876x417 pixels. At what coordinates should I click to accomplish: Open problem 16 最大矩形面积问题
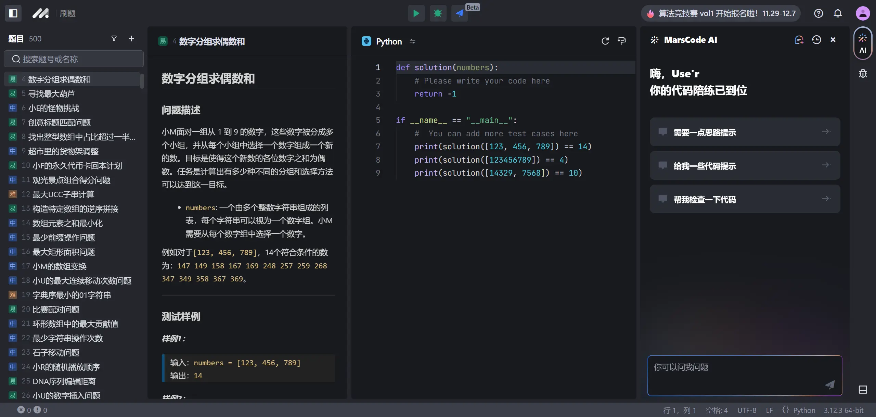pyautogui.click(x=72, y=252)
